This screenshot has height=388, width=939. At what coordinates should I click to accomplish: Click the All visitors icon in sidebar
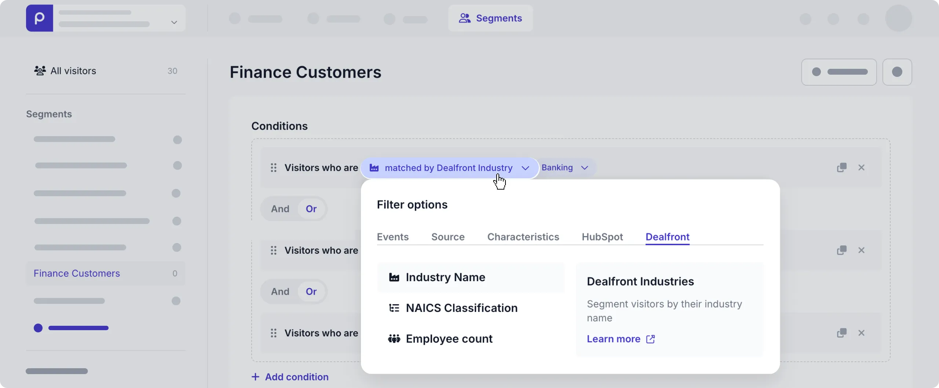coord(40,71)
